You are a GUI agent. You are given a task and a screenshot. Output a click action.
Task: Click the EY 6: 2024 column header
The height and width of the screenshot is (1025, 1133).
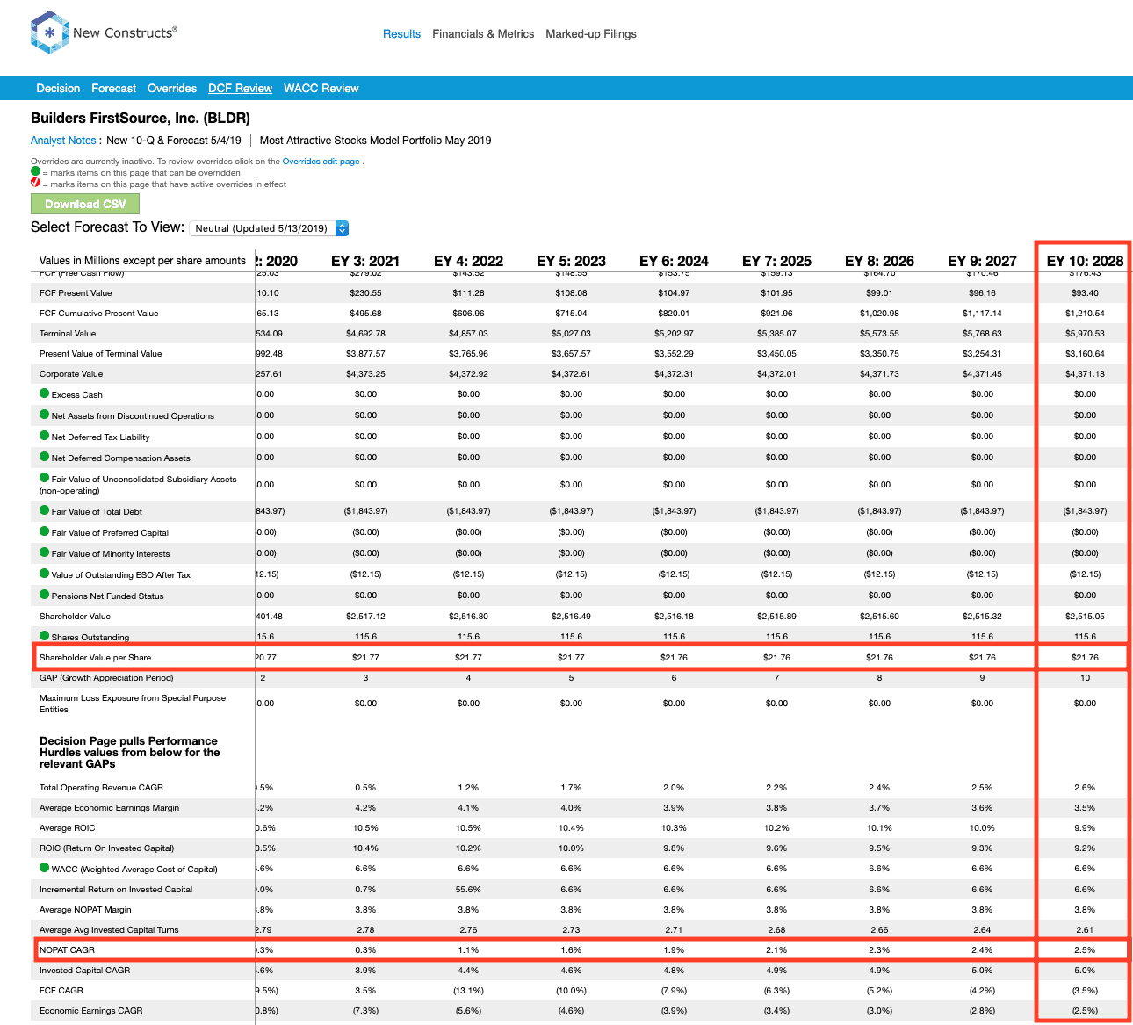pyautogui.click(x=674, y=261)
